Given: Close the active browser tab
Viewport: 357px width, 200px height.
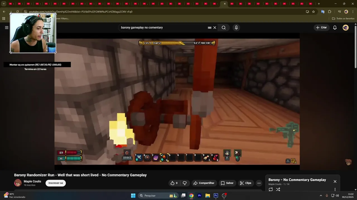Looking at the screenshot, I should click(225, 4).
